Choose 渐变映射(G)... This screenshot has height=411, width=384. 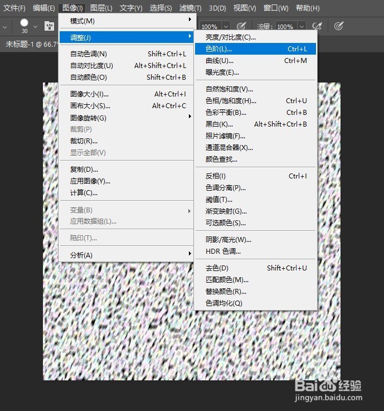click(255, 211)
